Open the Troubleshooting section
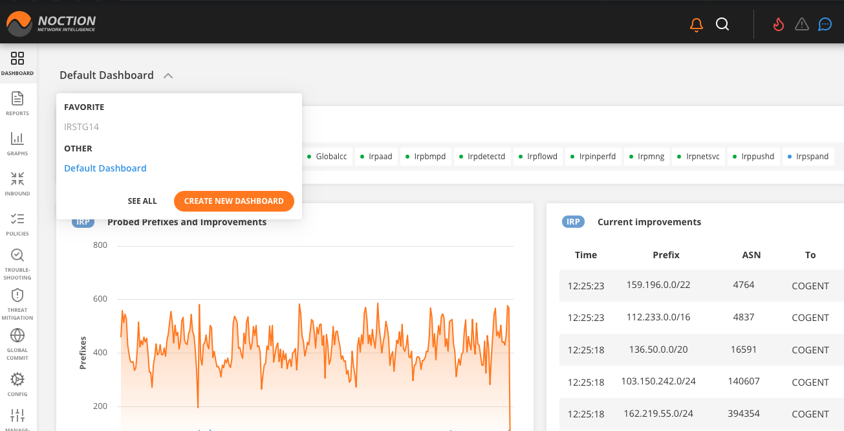This screenshot has height=431, width=844. (17, 261)
